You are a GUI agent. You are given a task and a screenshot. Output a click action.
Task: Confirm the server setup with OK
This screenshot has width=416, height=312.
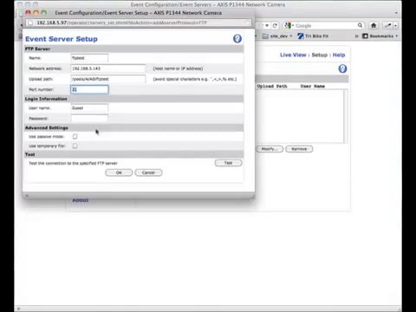pos(119,172)
